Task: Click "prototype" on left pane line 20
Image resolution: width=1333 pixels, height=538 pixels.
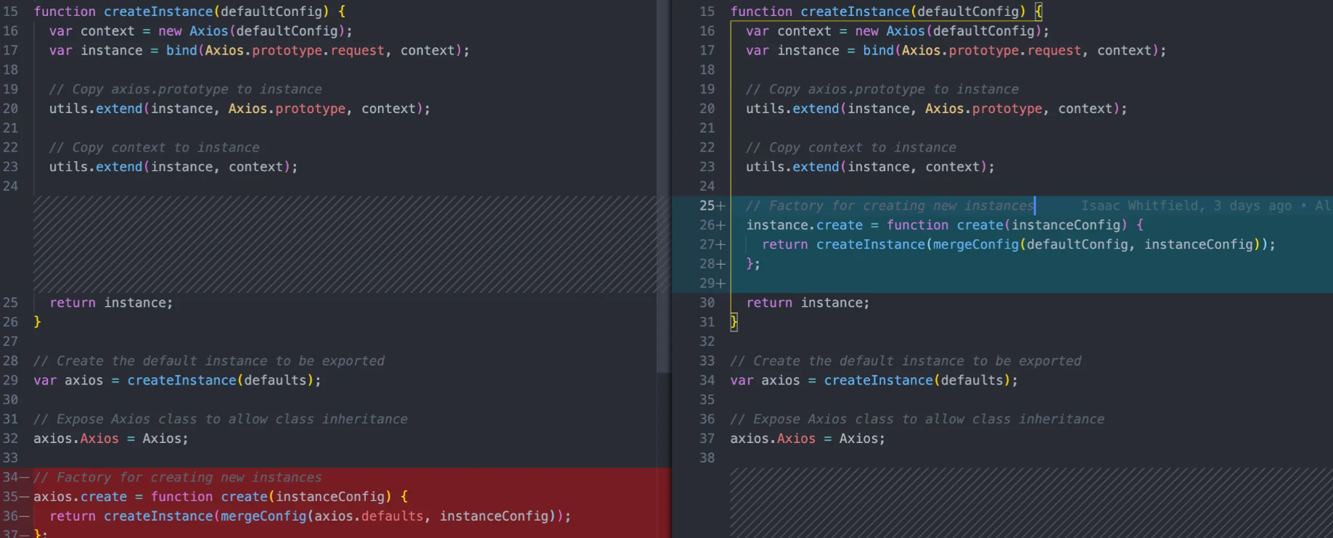Action: coord(311,109)
